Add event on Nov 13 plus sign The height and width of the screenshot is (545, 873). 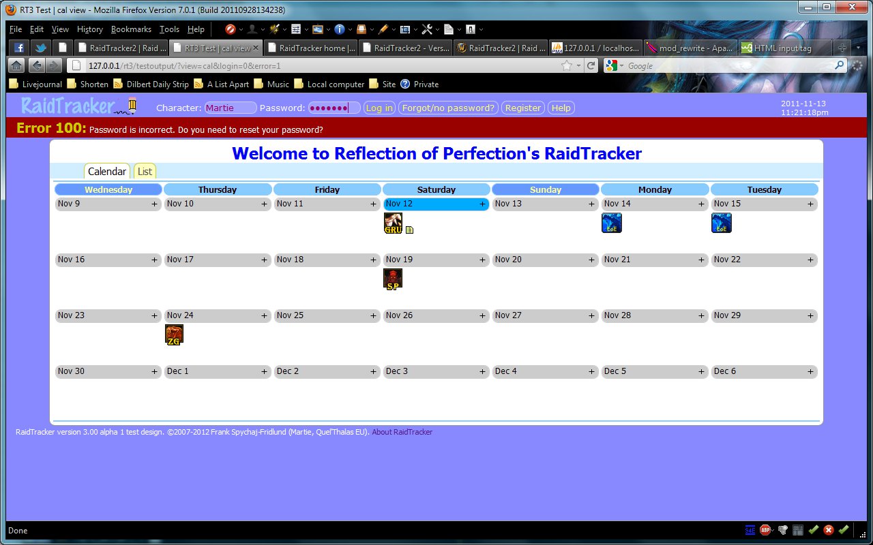click(x=592, y=204)
